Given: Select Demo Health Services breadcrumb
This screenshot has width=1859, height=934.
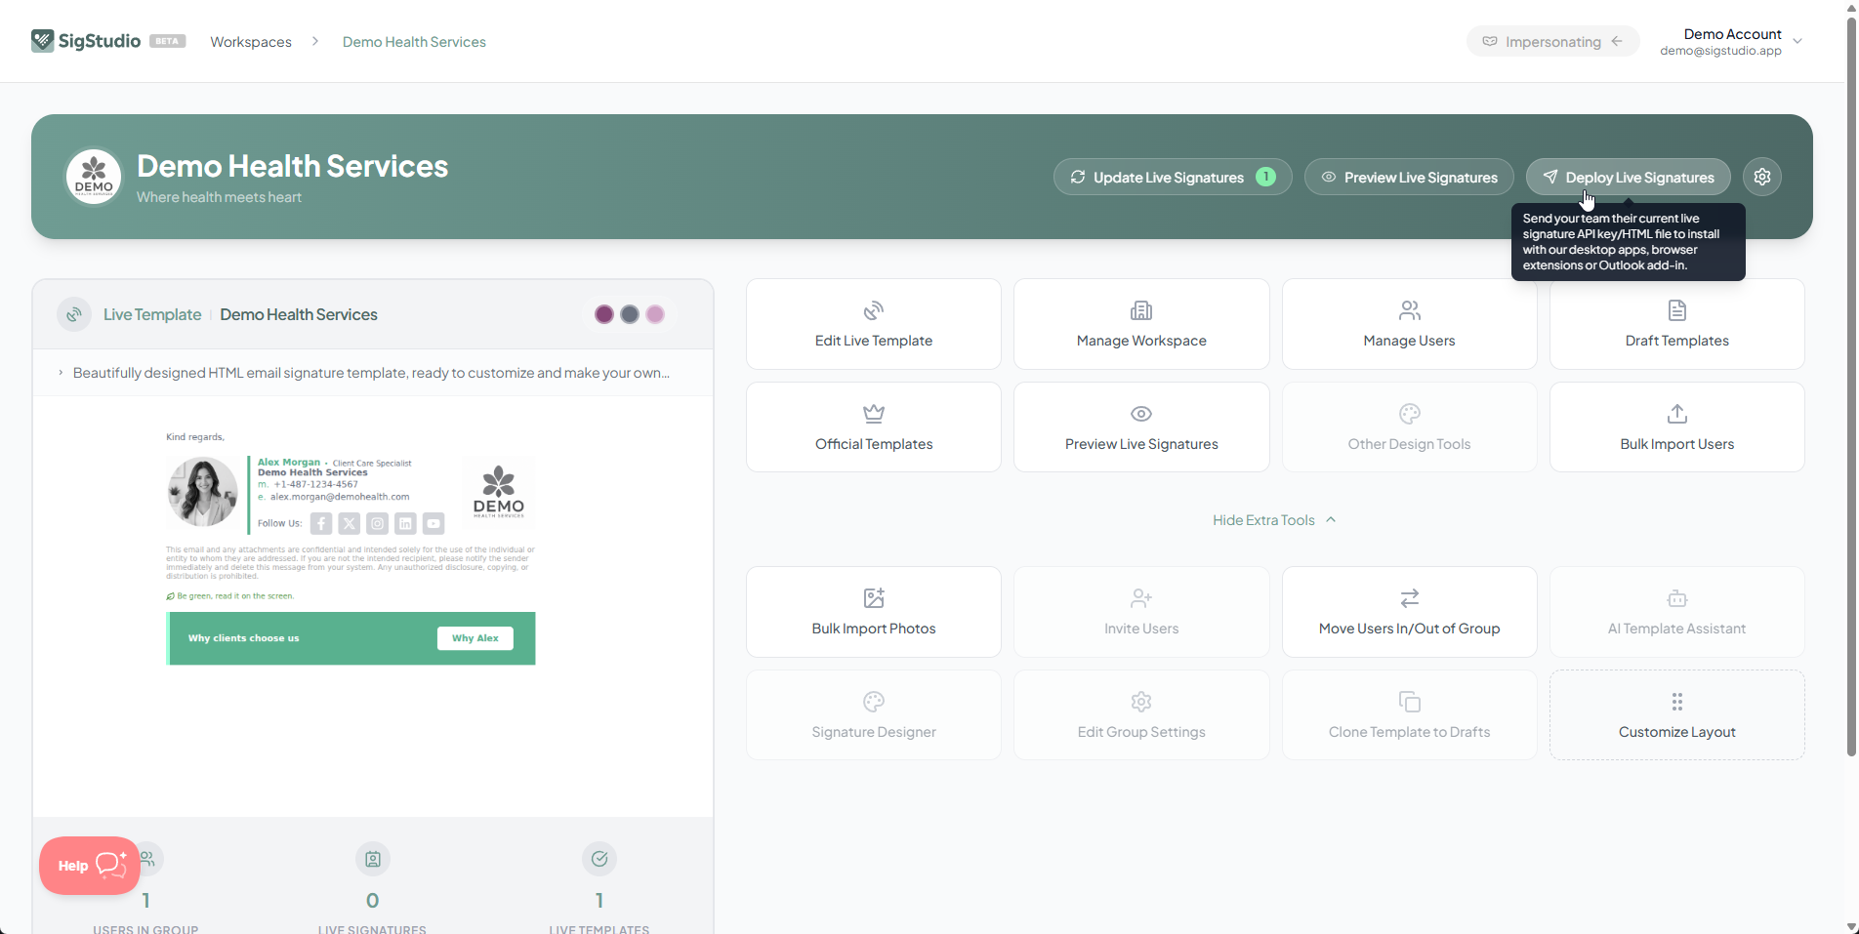Looking at the screenshot, I should coord(414,42).
